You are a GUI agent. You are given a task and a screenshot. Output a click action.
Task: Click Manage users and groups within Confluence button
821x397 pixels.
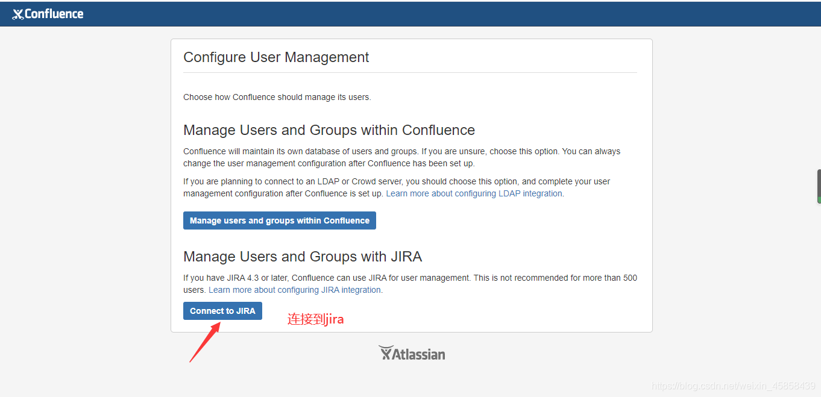click(280, 220)
